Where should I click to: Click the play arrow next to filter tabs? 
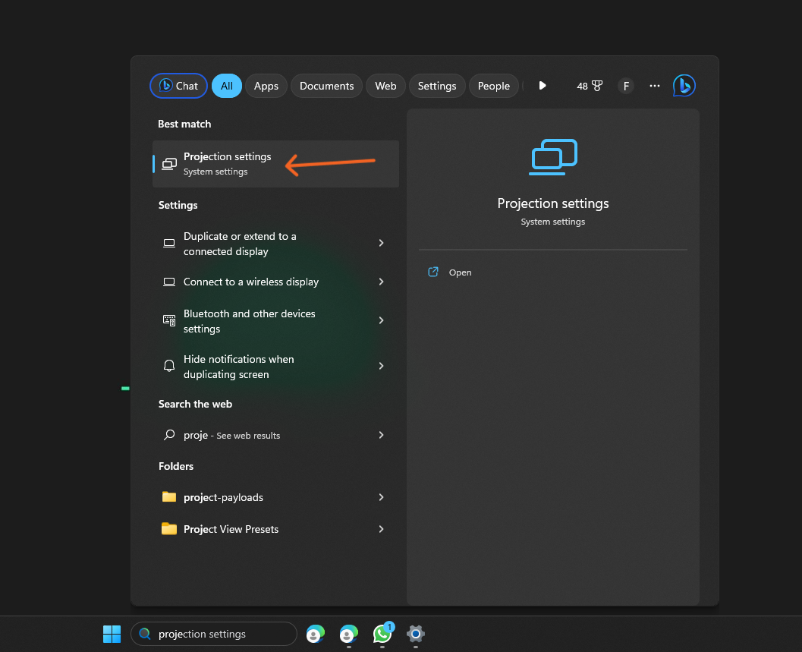point(542,86)
